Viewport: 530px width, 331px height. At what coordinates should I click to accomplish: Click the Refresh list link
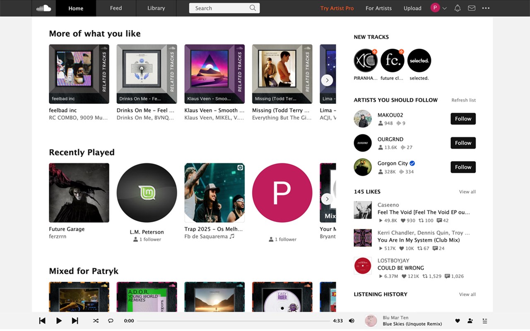(x=463, y=100)
